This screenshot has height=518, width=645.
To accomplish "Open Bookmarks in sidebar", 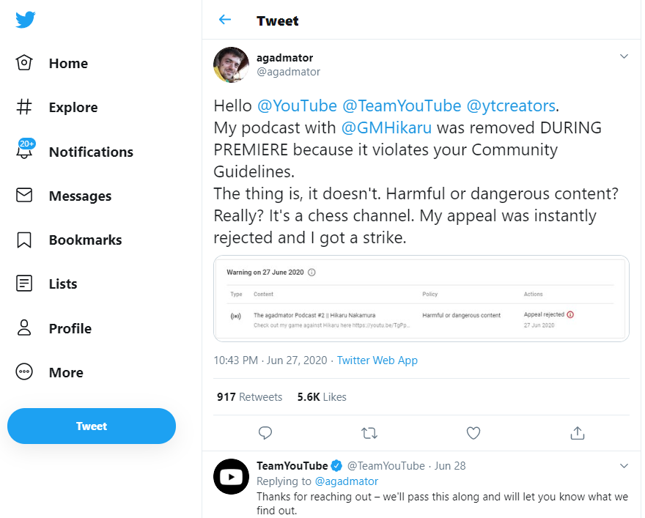I will point(69,240).
